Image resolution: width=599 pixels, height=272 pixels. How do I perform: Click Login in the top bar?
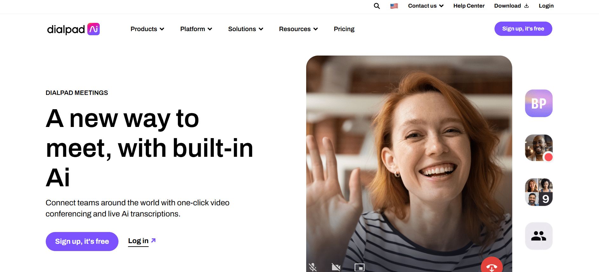click(546, 6)
